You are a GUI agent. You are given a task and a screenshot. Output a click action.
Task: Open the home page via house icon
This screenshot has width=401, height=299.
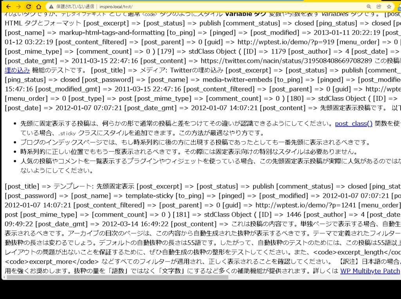pyautogui.click(x=38, y=7)
